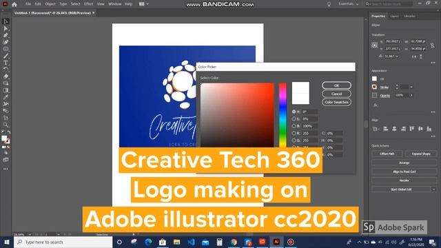
Task: Select the Rotate tool
Action: click(6, 70)
